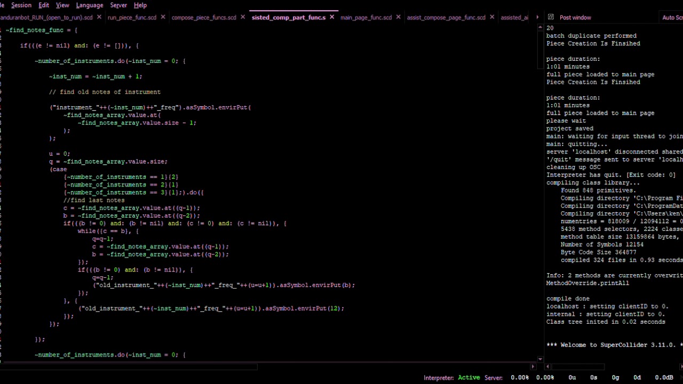This screenshot has height=384, width=683.
Task: Click 'Byte Code Size 364877' post line
Action: point(599,252)
